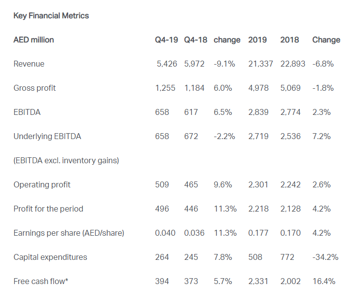This screenshot has height=288, width=363.
Task: Click the 2019 column header
Action: point(257,40)
